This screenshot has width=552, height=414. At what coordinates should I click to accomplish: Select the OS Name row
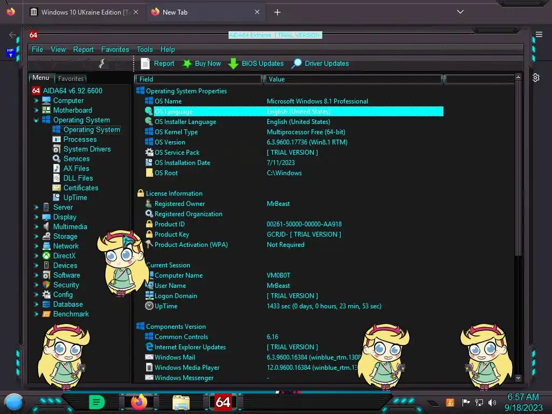coord(294,101)
